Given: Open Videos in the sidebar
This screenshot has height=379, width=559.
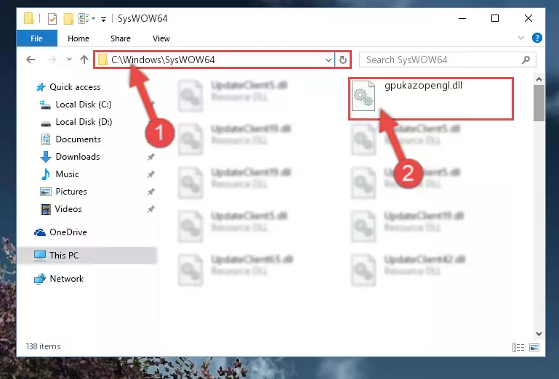Looking at the screenshot, I should point(68,209).
